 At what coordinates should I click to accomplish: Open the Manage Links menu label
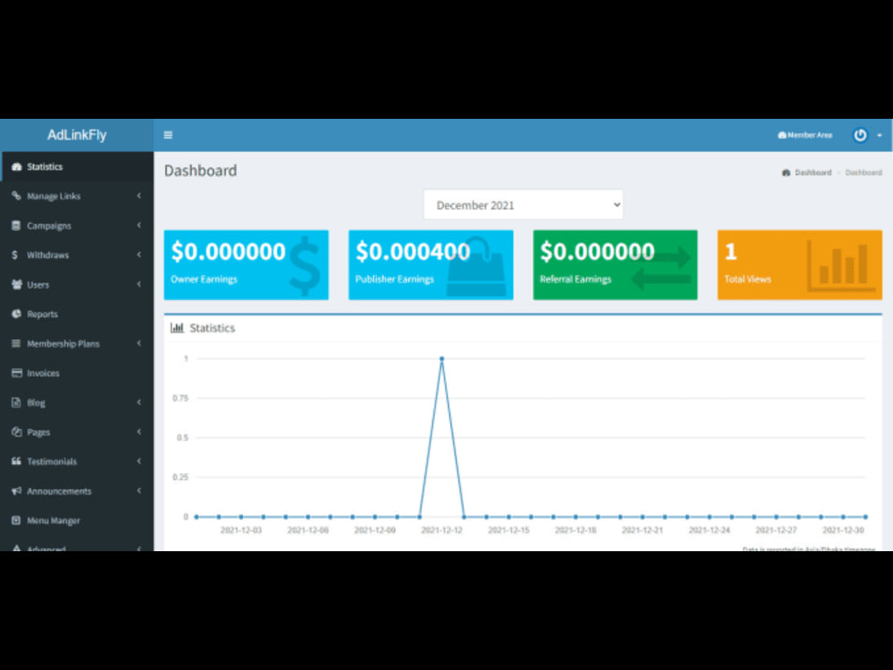(54, 196)
